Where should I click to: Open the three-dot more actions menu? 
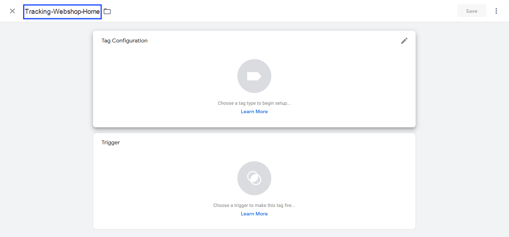[x=496, y=11]
